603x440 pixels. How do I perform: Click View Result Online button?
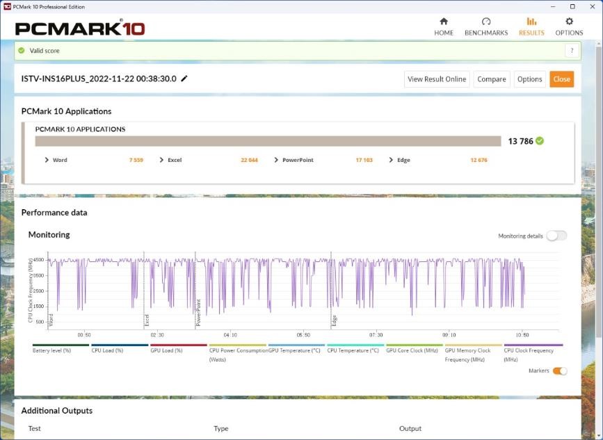click(x=437, y=79)
